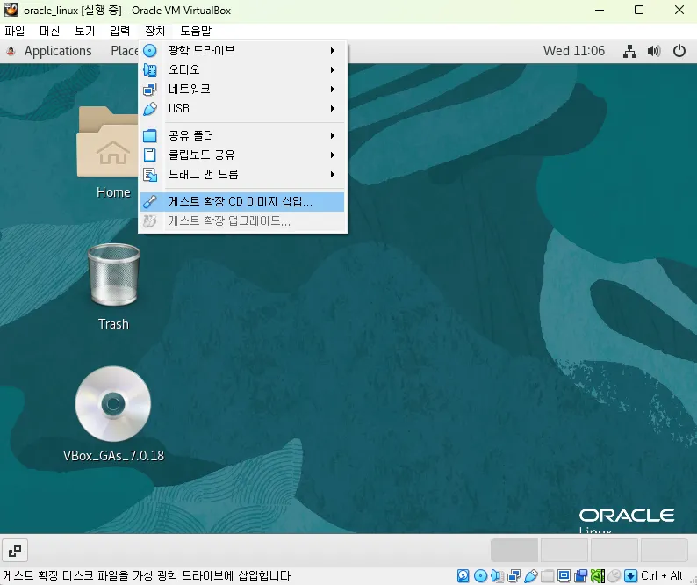The image size is (697, 585).
Task: Click the drag and drop menu icon
Action: (x=150, y=175)
